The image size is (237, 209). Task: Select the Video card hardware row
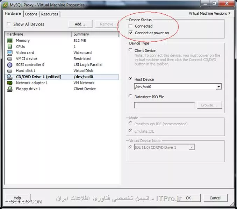pos(62,53)
